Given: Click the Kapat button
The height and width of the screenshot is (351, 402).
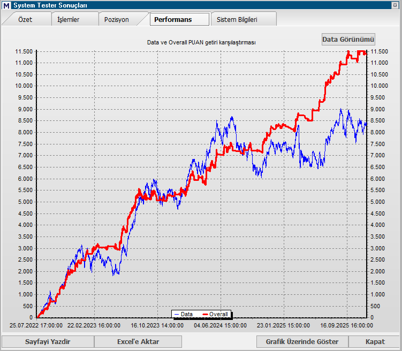Looking at the screenshot, I should (375, 341).
